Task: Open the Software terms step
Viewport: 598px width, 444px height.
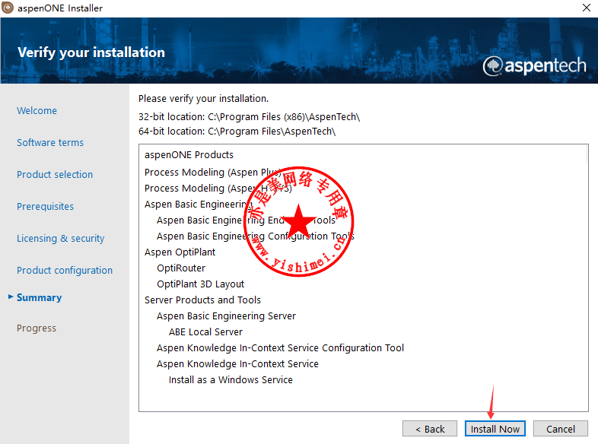Action: coord(50,142)
